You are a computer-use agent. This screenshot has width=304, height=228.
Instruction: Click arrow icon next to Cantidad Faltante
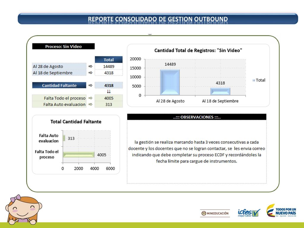(x=90, y=85)
